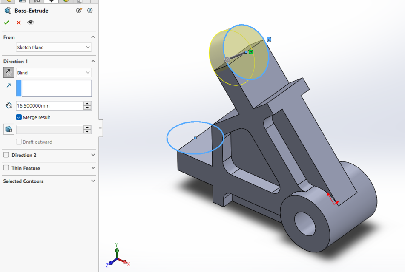Uncheck the Merge result checkbox

[x=19, y=117]
